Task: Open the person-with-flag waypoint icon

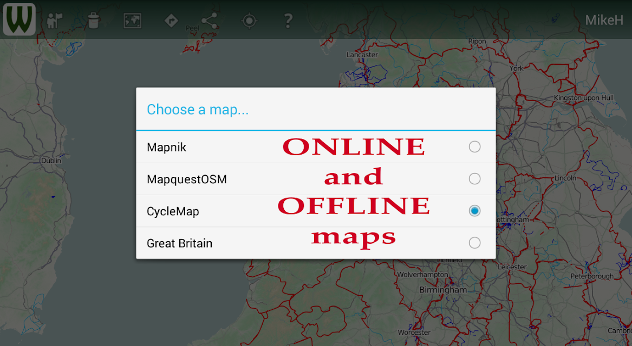Action: coord(54,21)
